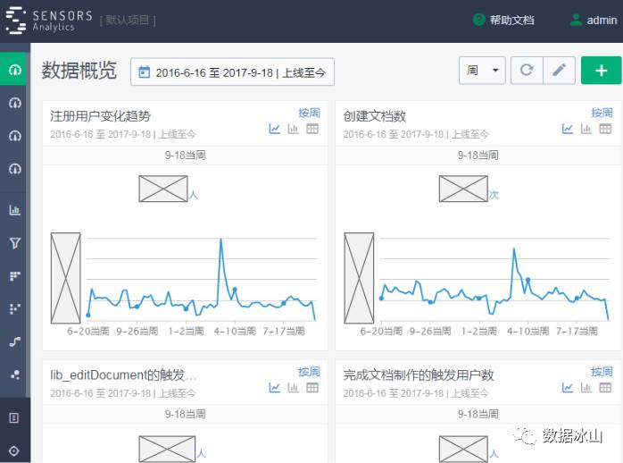
Task: Click the peak data point in 注册用户变化趋势 chart
Action: point(221,239)
